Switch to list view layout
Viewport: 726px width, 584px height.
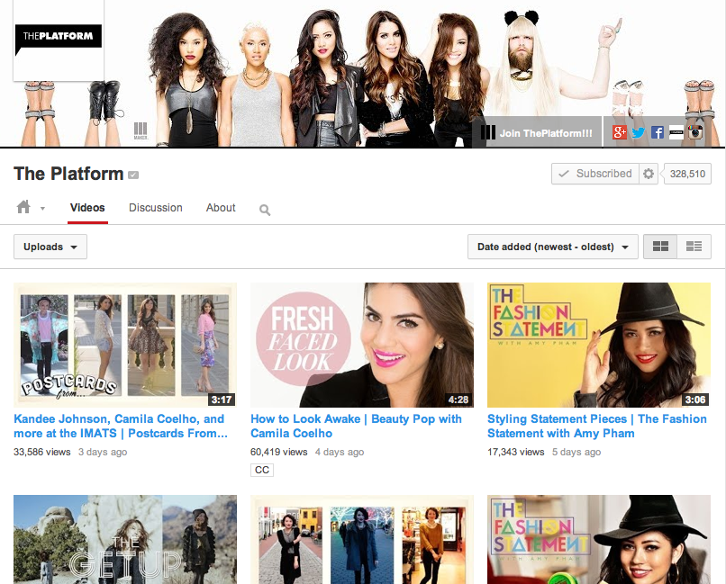[694, 247]
